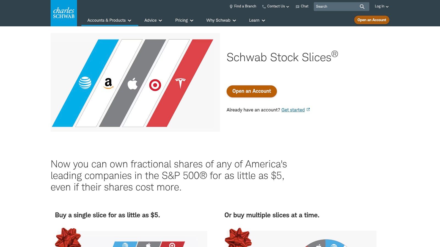Open the Log In dropdown
This screenshot has height=247, width=440.
pyautogui.click(x=381, y=6)
